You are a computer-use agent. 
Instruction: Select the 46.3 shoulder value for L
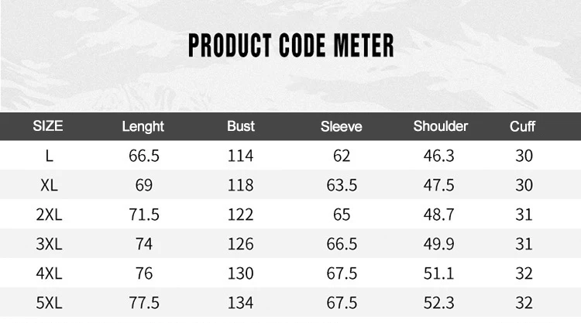[x=438, y=156]
